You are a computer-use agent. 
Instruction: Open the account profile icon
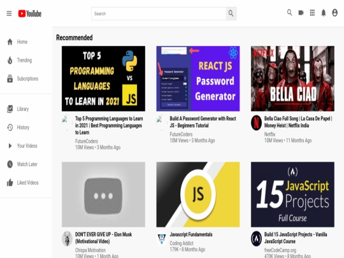pyautogui.click(x=335, y=13)
